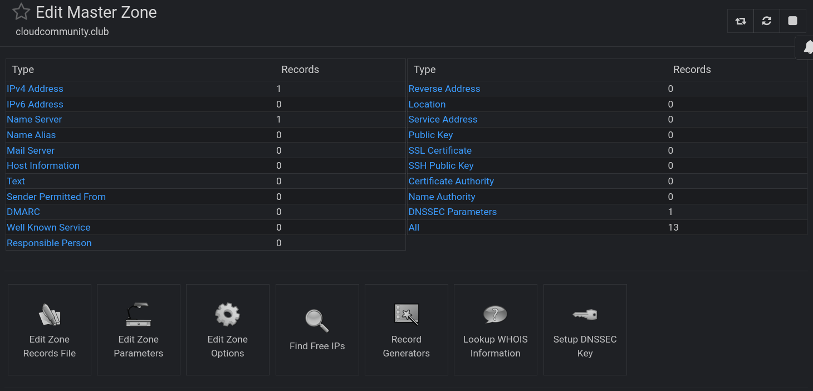Click the notification bell icon
813x391 pixels.
[808, 48]
